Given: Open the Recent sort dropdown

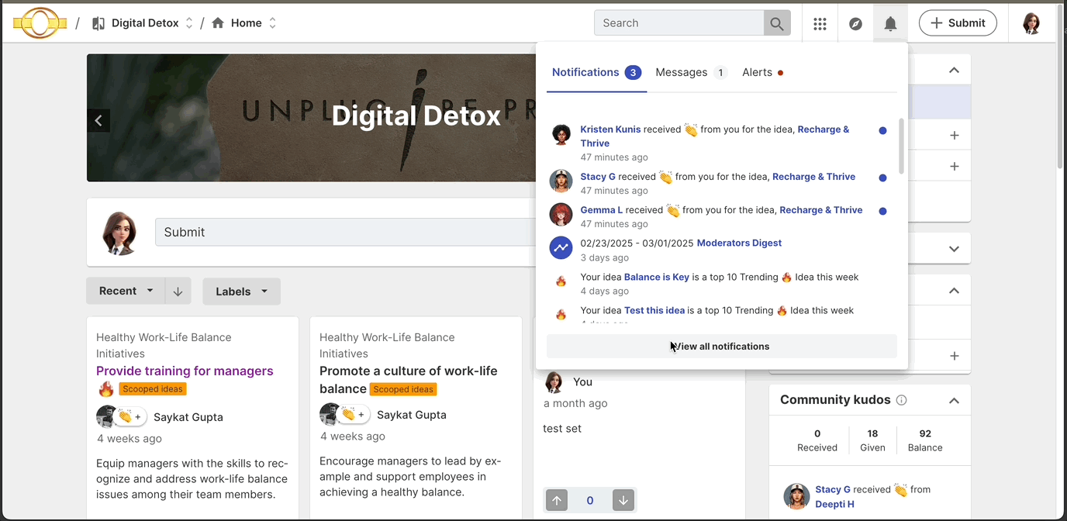Looking at the screenshot, I should [x=126, y=292].
